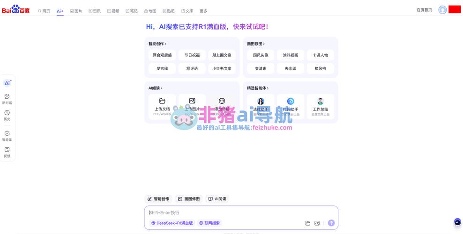This screenshot has width=463, height=234.
Task: Expand the 精选智能体 section header
Action: [x=258, y=88]
